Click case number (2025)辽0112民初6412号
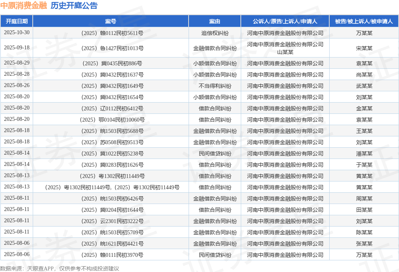The height and width of the screenshot is (272, 399). pos(112,108)
